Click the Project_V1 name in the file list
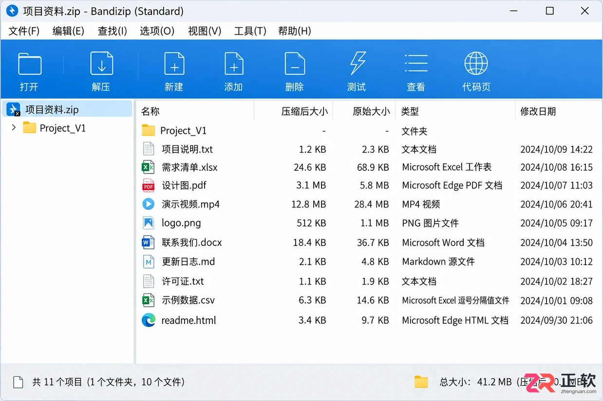This screenshot has height=401, width=603. (x=184, y=131)
